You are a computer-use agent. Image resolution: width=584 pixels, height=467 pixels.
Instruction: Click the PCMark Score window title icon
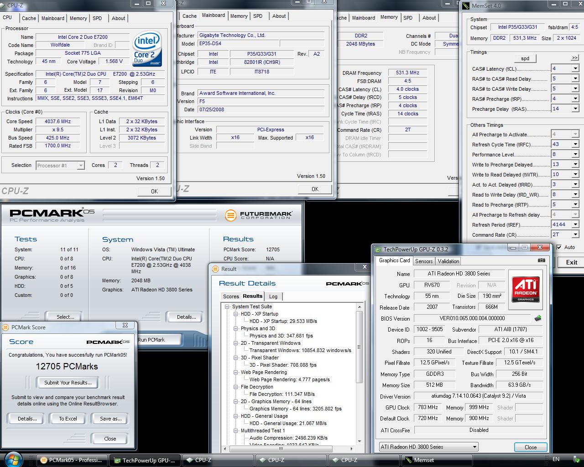pyautogui.click(x=5, y=327)
